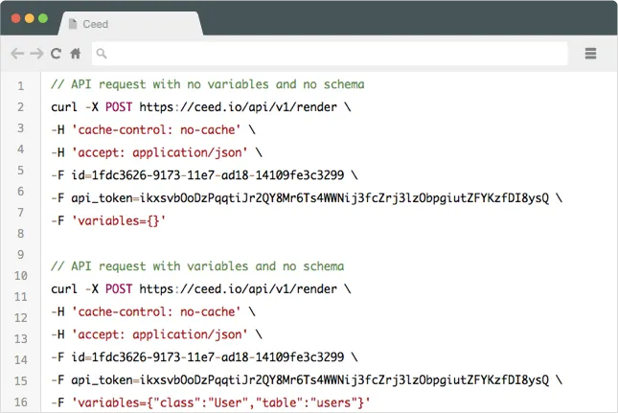
Task: Reload the page with the refresh icon
Action: point(56,54)
